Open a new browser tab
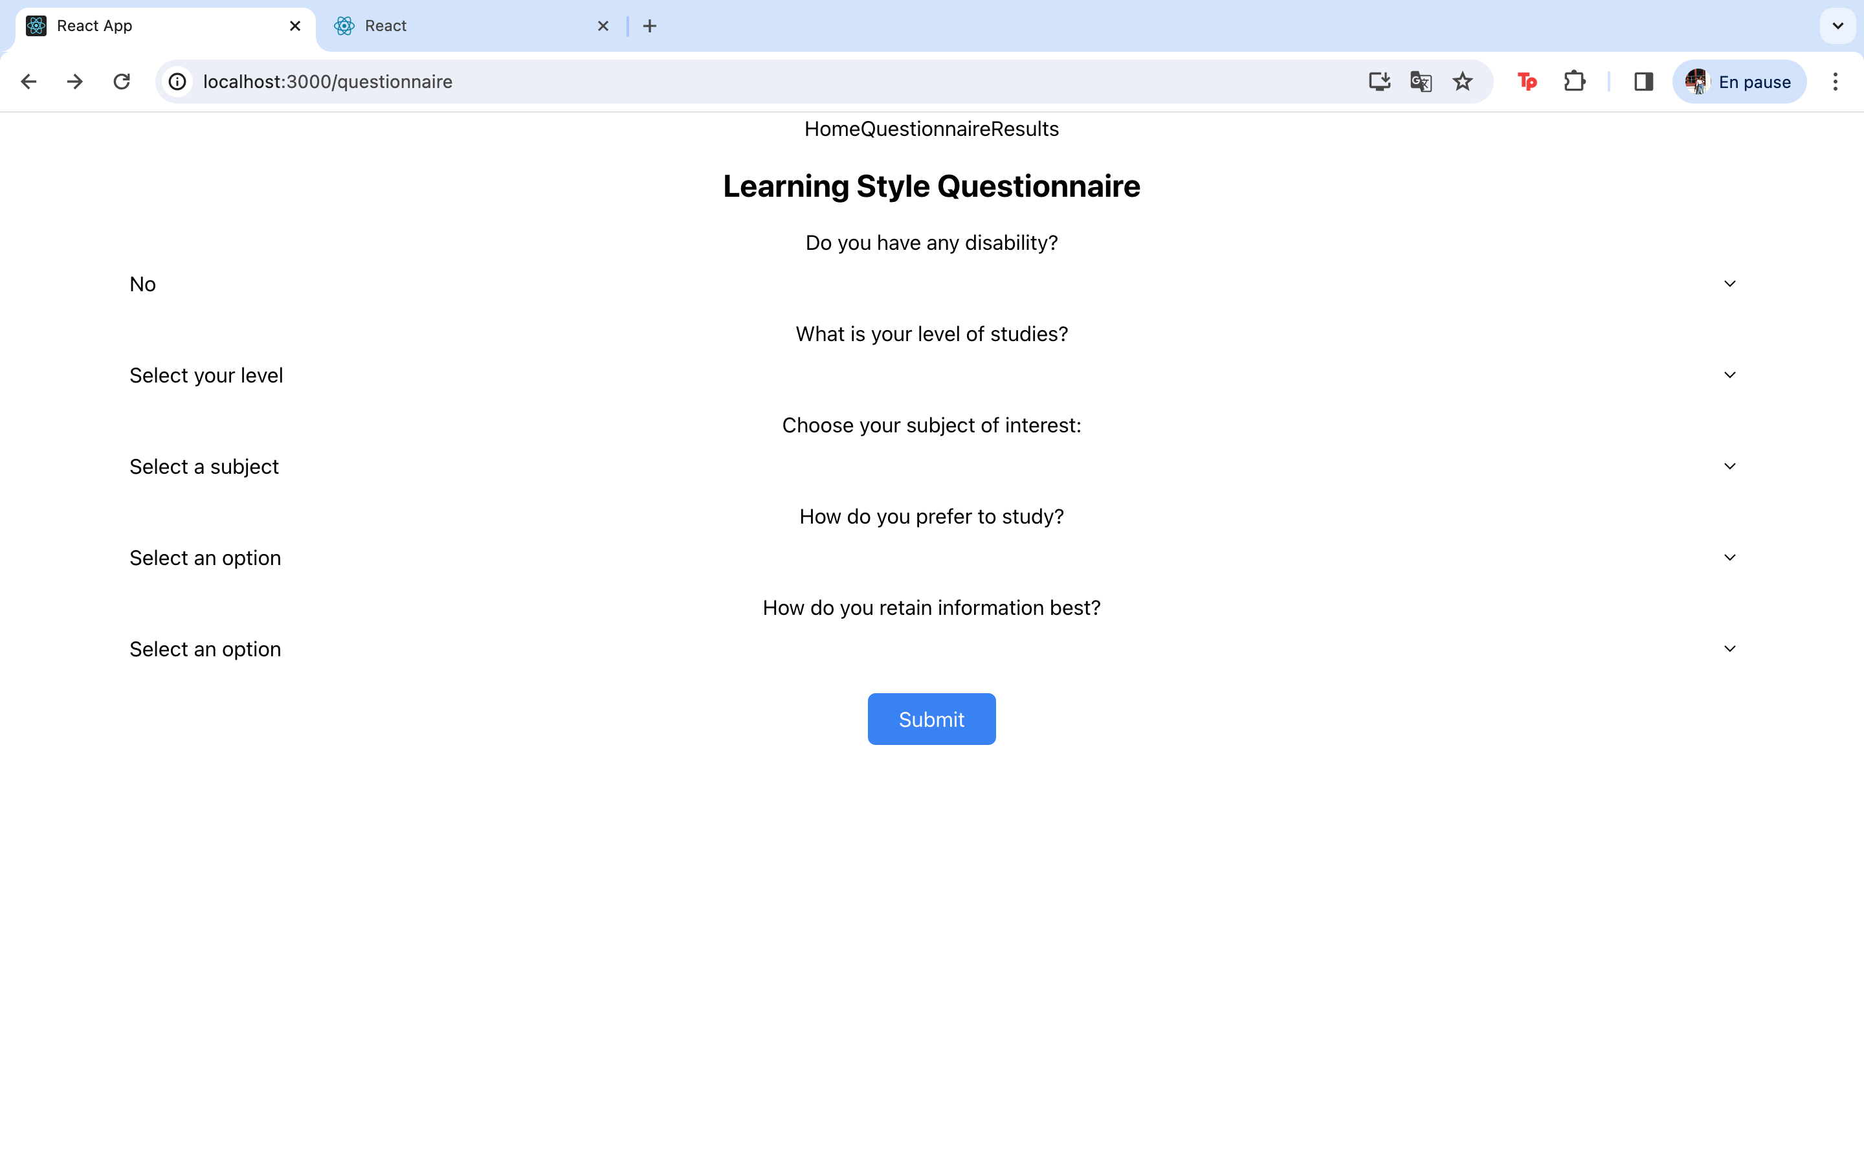 (649, 26)
